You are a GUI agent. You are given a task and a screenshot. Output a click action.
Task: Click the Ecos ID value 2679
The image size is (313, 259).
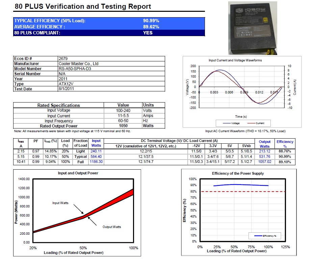click(x=63, y=58)
